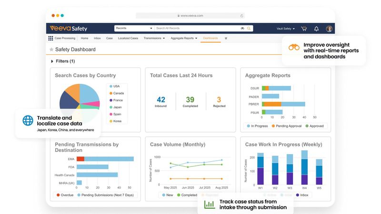
Task: Click the France legend color swatch
Action: (111, 100)
